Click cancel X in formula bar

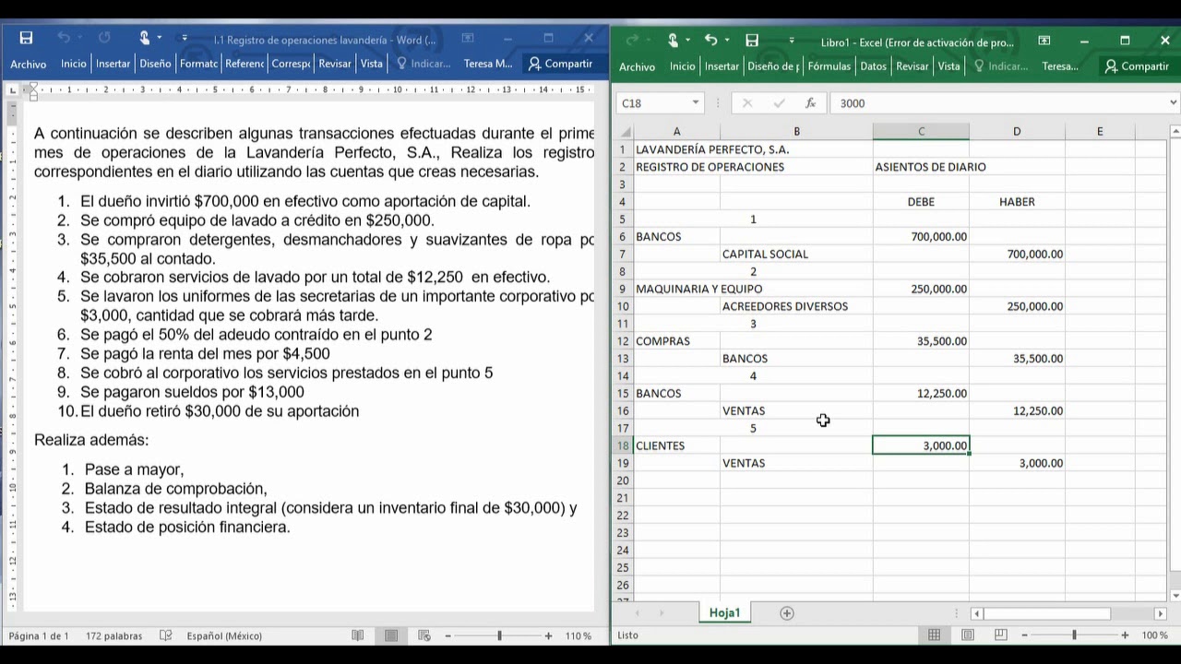pos(747,103)
